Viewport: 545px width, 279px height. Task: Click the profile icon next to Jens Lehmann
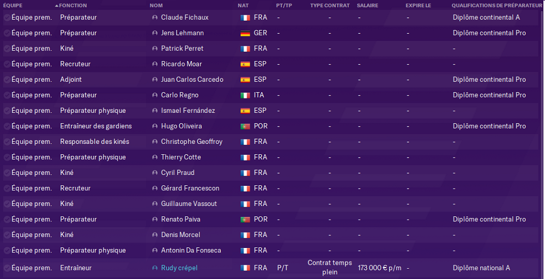click(155, 33)
